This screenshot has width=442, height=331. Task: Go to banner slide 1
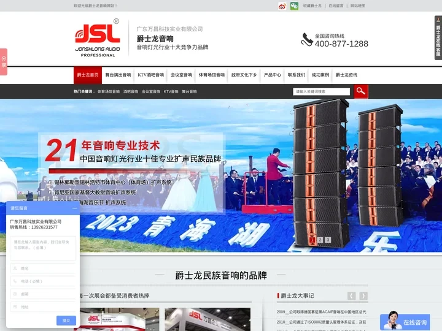(312, 240)
